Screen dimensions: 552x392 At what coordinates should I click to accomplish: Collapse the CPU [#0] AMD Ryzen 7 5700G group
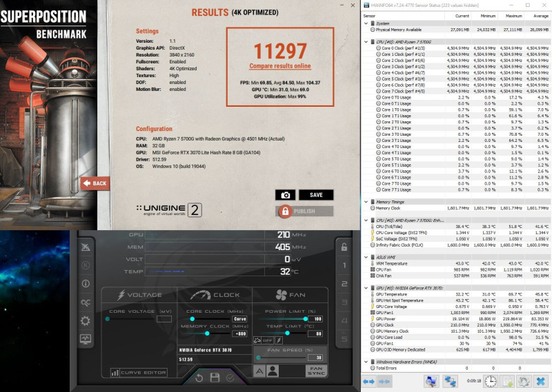point(366,42)
